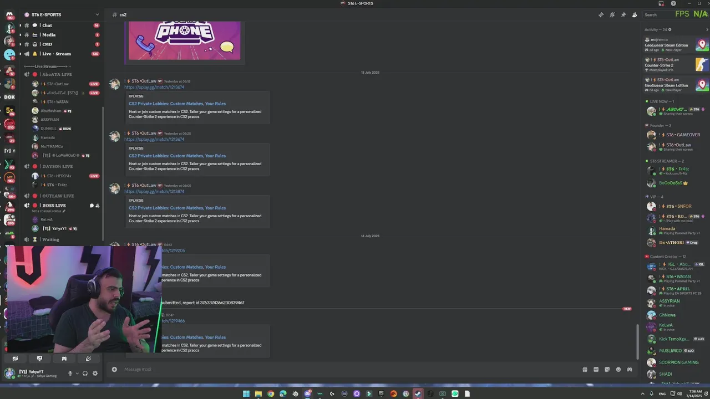The image size is (710, 399).
Task: Toggle camera off button in voice panel
Action: coord(15,359)
